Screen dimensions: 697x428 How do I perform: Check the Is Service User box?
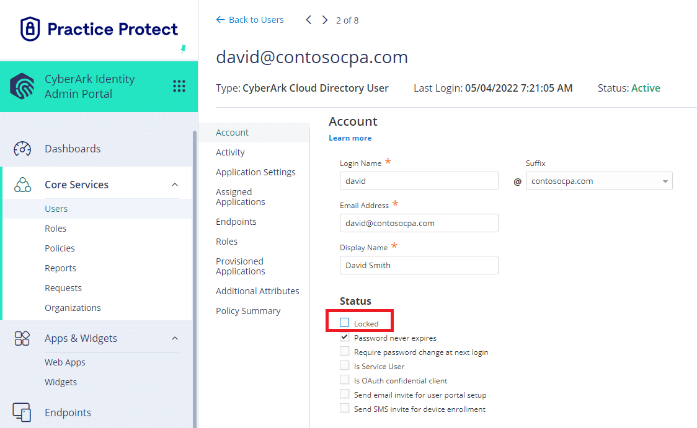click(x=345, y=366)
